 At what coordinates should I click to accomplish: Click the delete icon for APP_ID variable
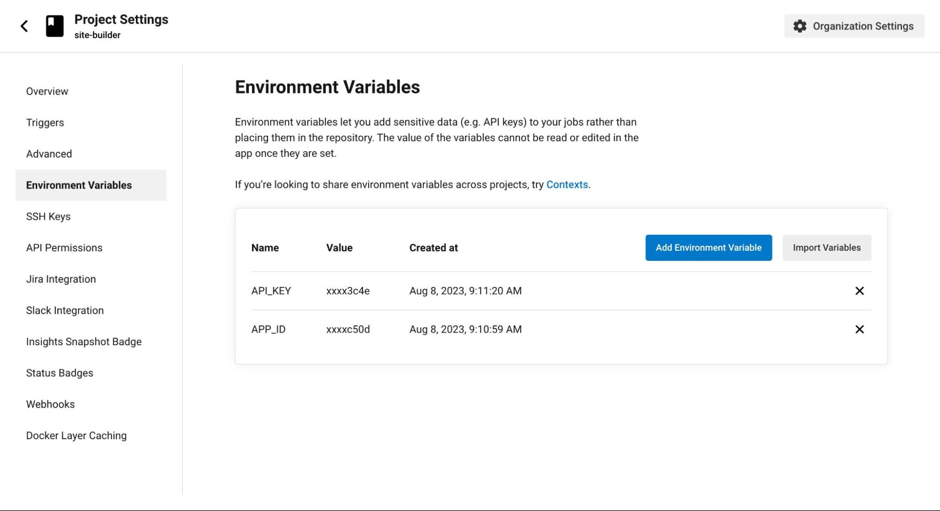pyautogui.click(x=859, y=328)
